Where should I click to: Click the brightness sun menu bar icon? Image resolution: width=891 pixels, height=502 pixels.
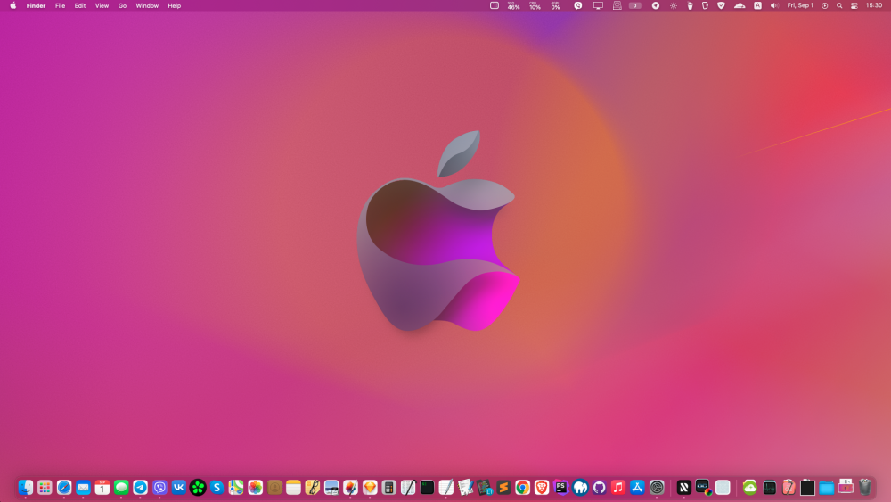[x=674, y=5]
